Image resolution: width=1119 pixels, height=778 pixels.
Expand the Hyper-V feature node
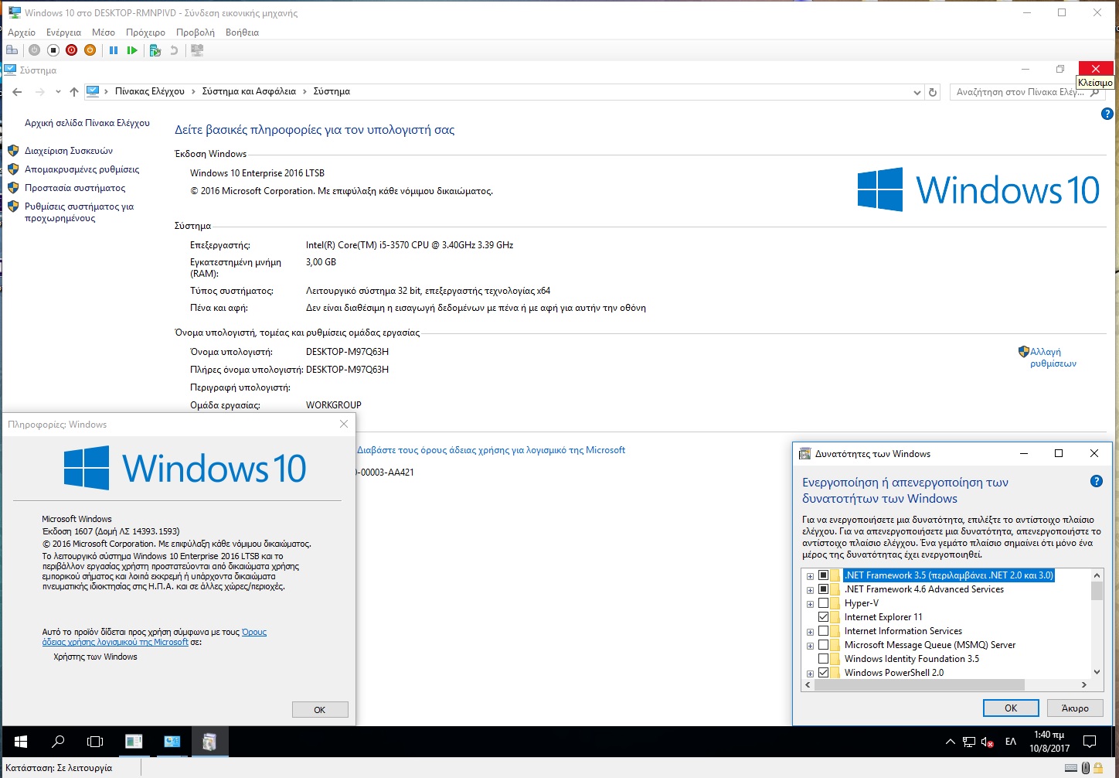coord(810,604)
